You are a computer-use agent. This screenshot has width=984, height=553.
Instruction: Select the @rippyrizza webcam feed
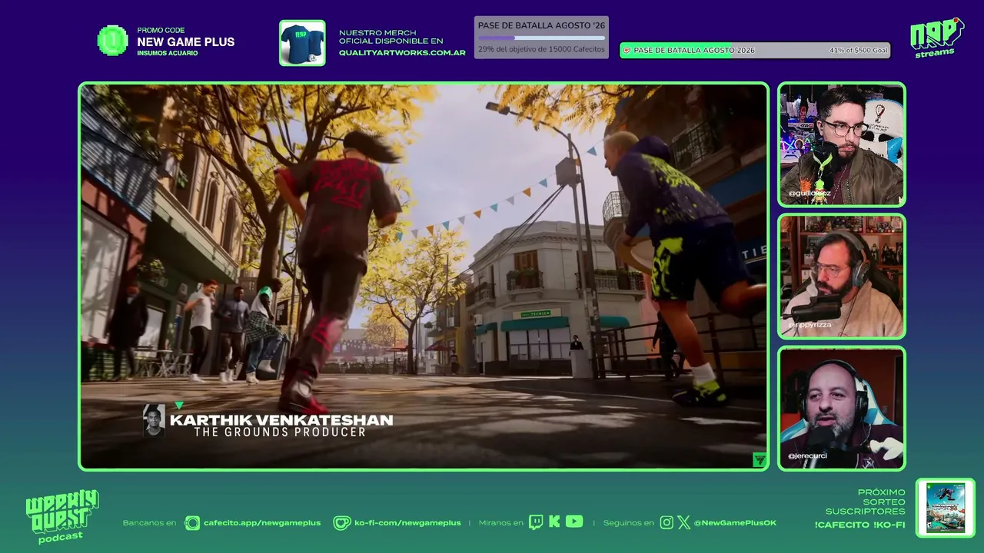pos(842,276)
